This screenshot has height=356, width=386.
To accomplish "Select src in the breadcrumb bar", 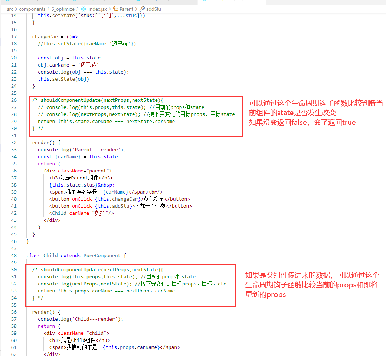I will (10, 9).
